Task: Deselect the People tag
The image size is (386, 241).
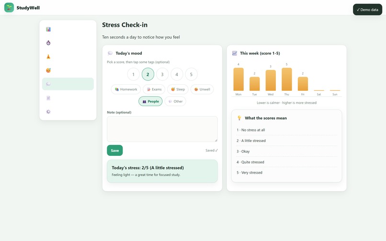Action: (150, 101)
